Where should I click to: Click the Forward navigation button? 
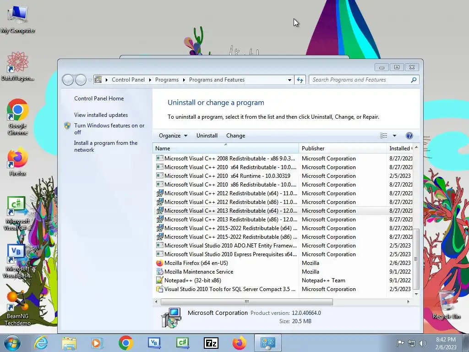81,80
